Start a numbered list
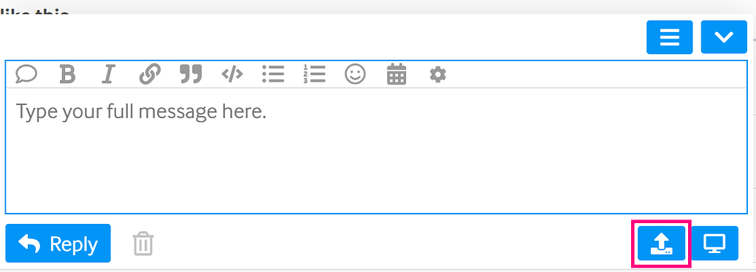The width and height of the screenshot is (756, 272). [314, 74]
